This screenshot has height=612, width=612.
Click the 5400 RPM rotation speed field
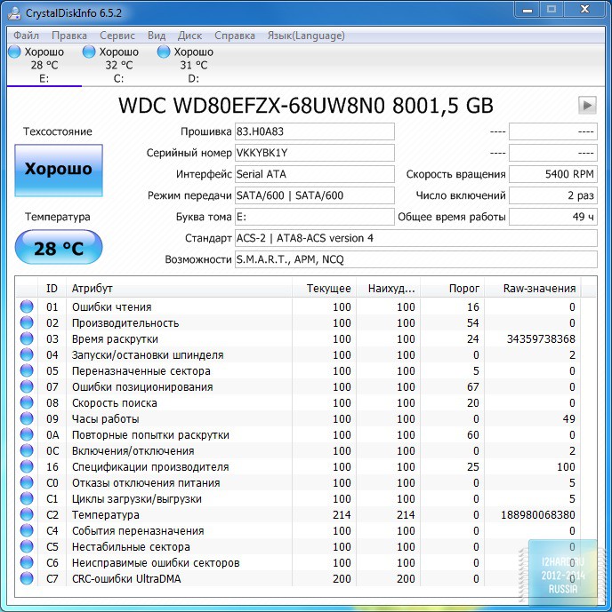pyautogui.click(x=553, y=174)
